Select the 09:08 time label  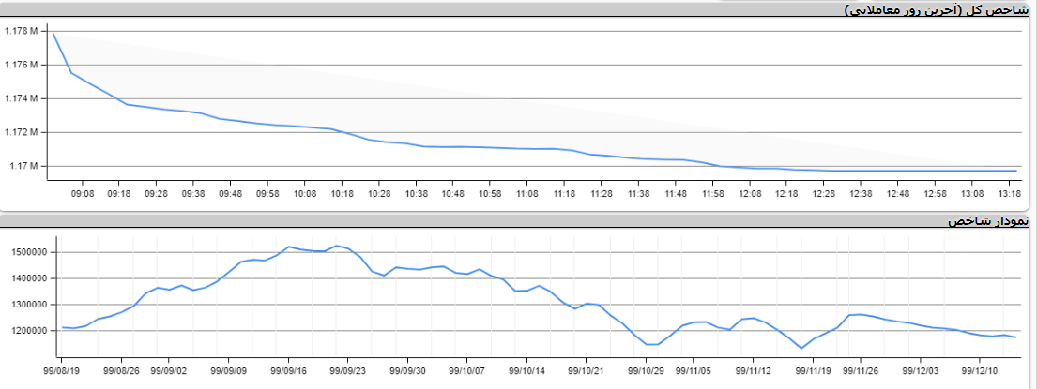82,194
